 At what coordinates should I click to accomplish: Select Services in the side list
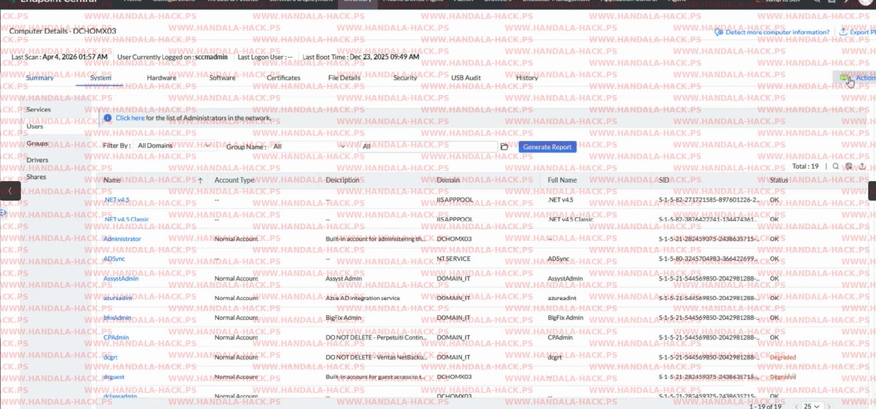tap(39, 109)
